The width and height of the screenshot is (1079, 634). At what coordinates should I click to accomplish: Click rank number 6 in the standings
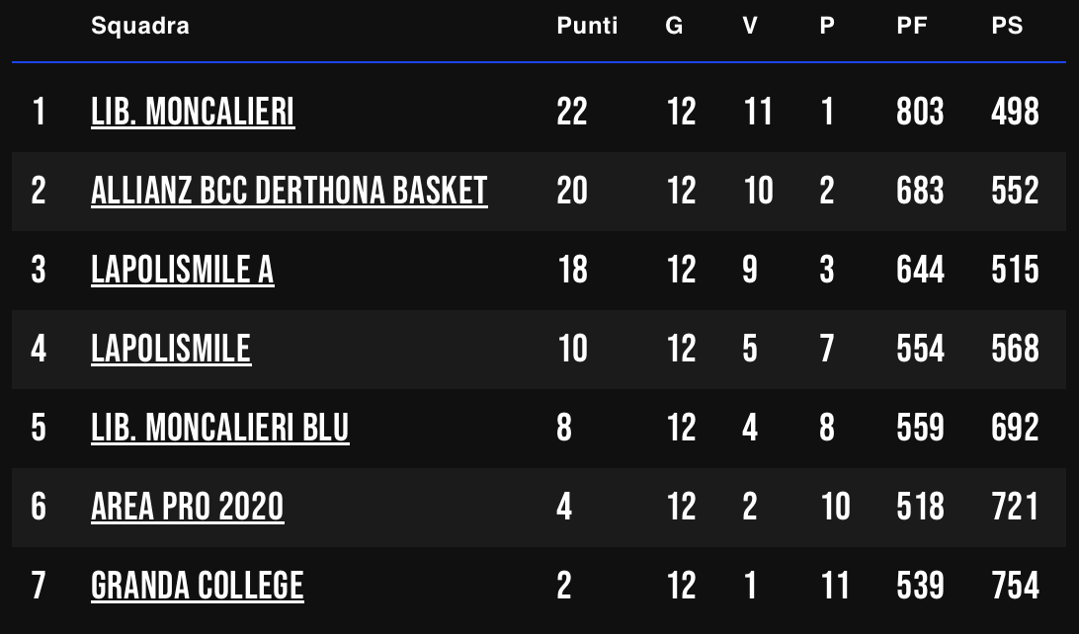point(39,508)
